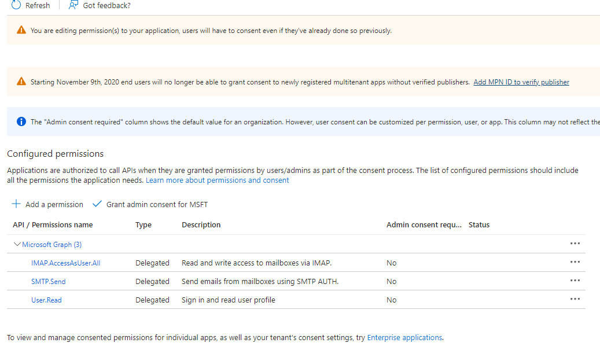Viewport: 600px width, 354px height.
Task: Click the warning triangle beside editing permissions notice
Action: pos(21,30)
